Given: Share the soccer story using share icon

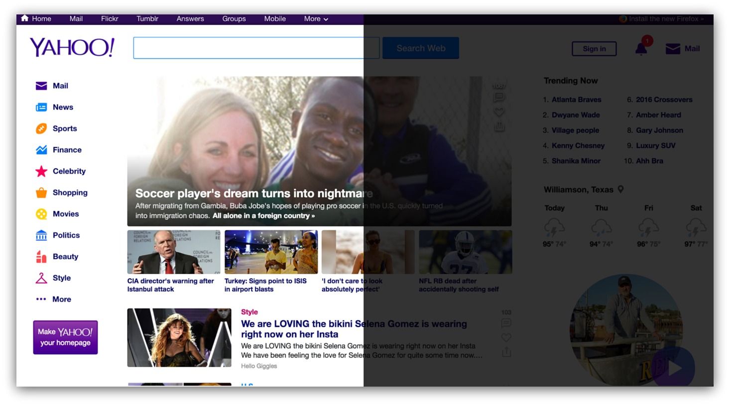Looking at the screenshot, I should coord(499,127).
